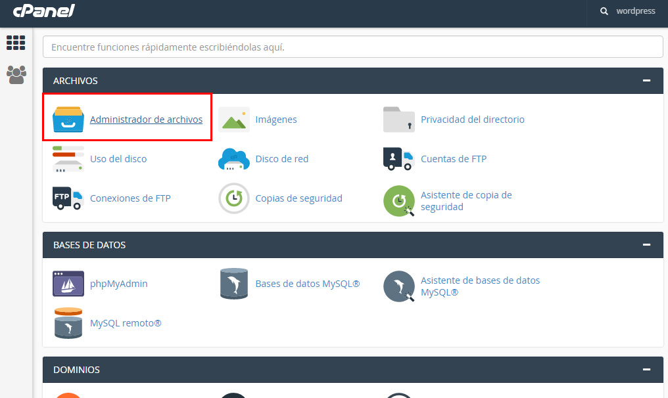Open the Disco de red cloud icon

tap(234, 159)
